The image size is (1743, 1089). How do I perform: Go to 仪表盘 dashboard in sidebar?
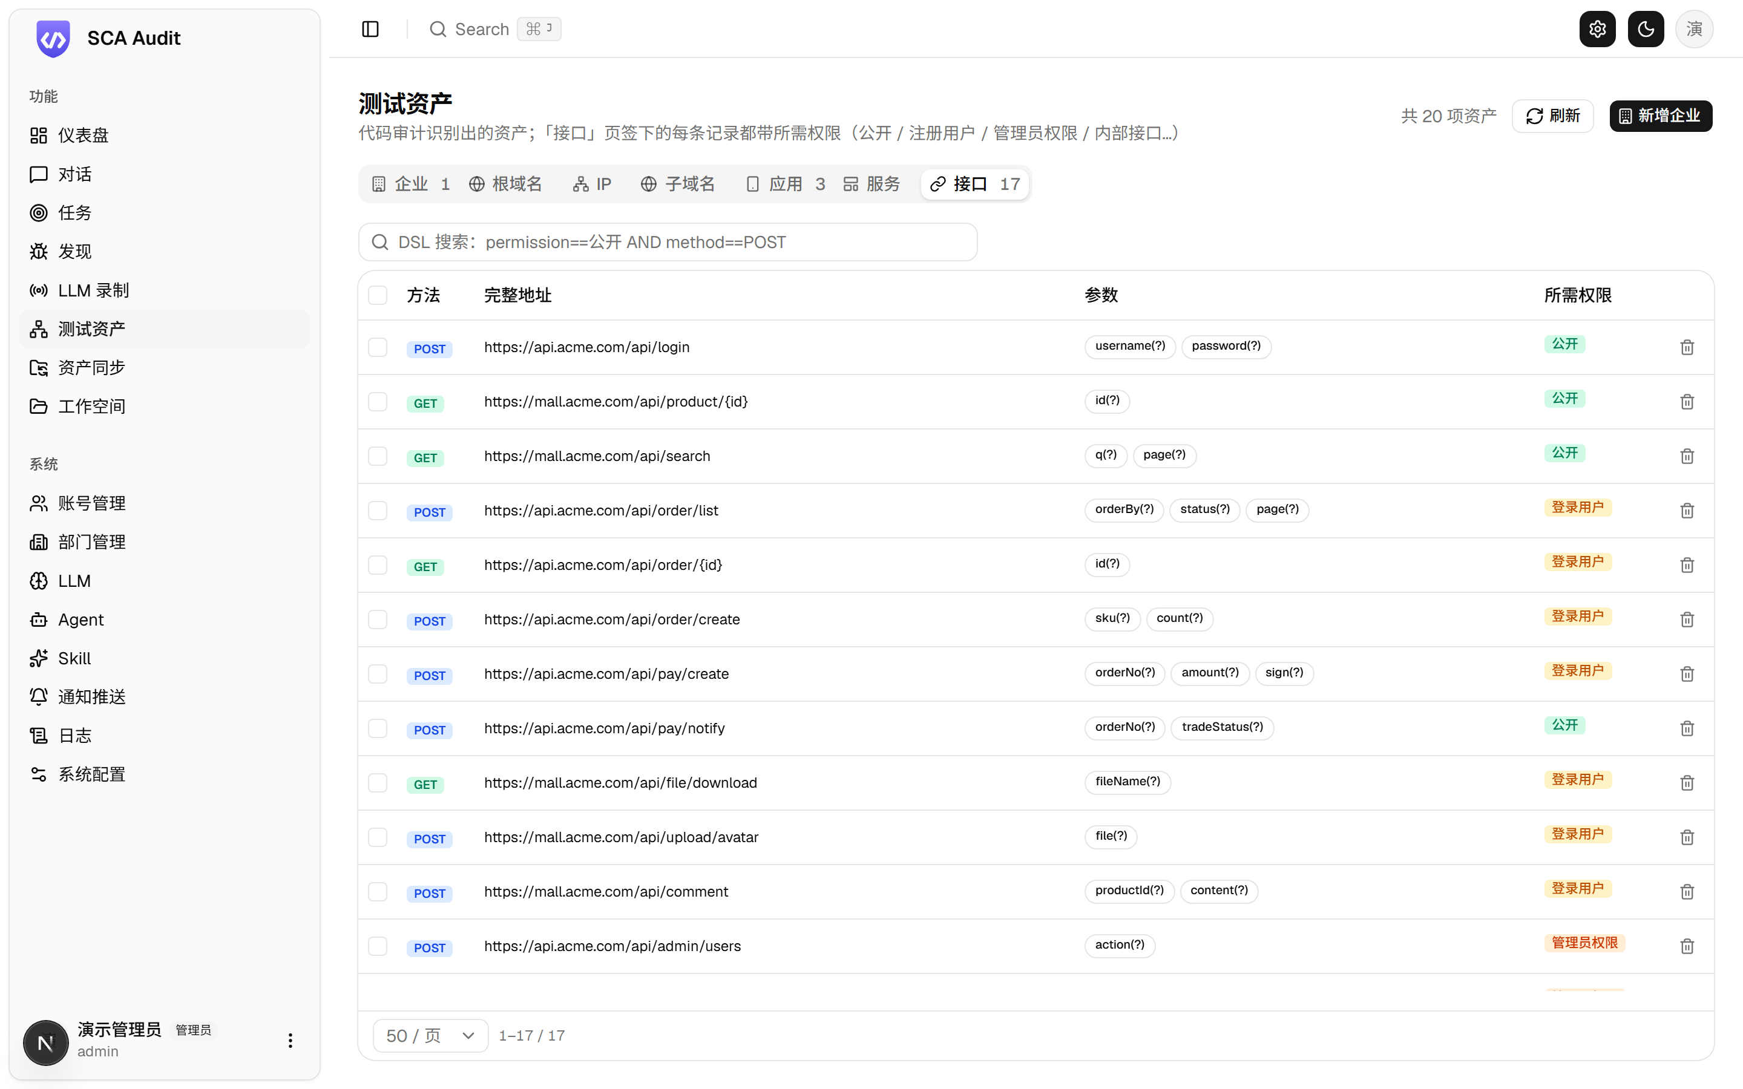(x=164, y=136)
